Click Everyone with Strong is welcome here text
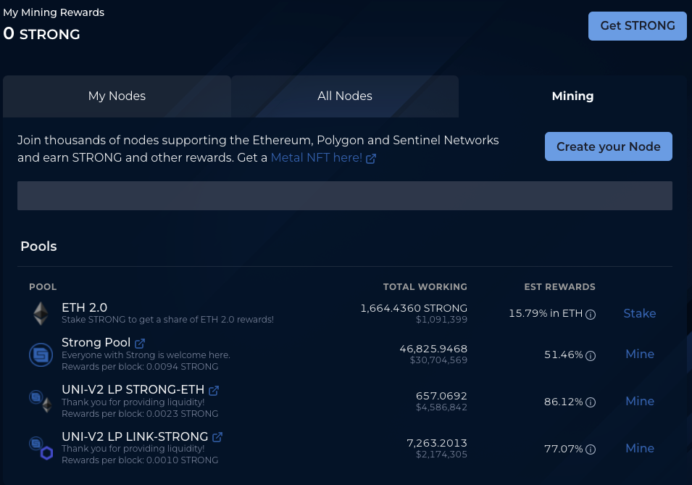 (146, 355)
